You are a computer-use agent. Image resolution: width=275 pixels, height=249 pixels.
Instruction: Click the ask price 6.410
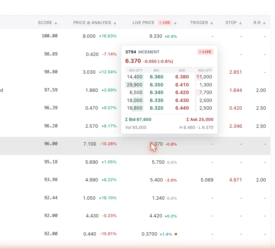pos(182,85)
